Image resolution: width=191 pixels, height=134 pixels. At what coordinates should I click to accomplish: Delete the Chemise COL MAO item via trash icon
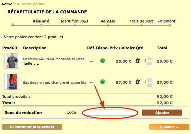pyautogui.click(x=138, y=60)
